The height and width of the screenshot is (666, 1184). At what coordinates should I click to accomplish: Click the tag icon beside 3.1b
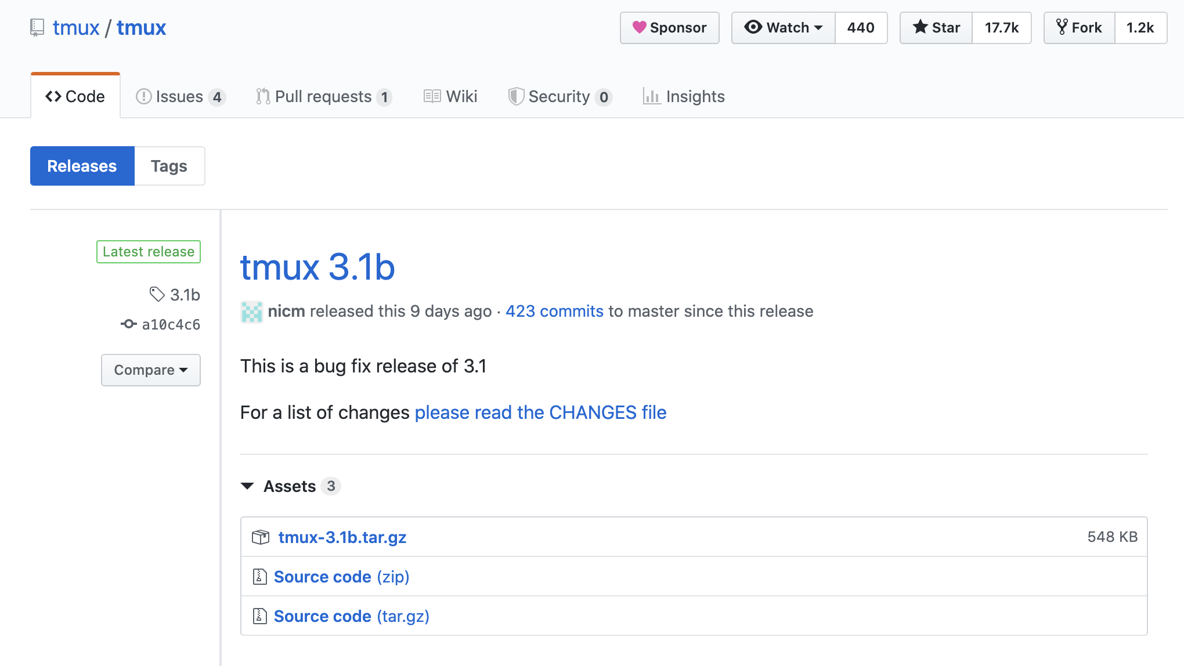coord(157,294)
